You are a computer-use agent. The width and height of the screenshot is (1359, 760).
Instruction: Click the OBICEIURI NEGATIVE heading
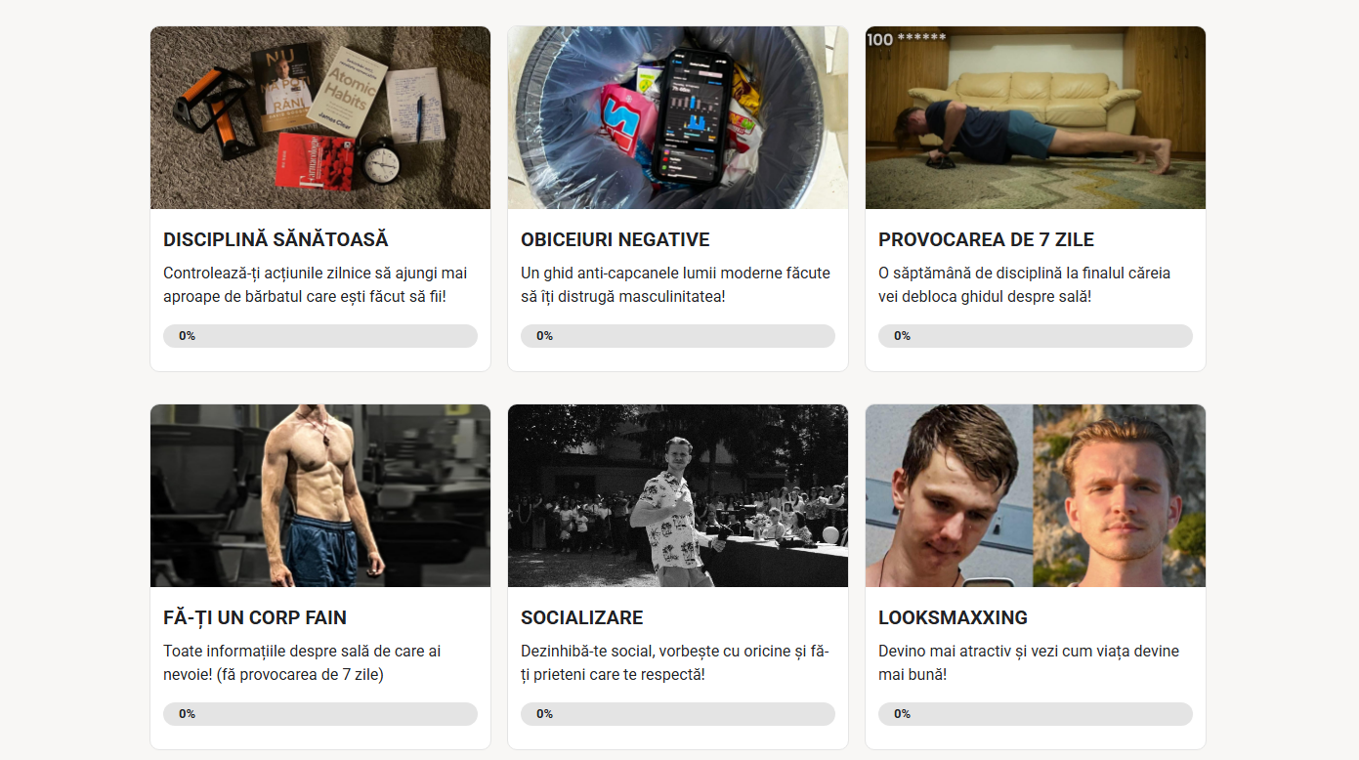point(616,239)
